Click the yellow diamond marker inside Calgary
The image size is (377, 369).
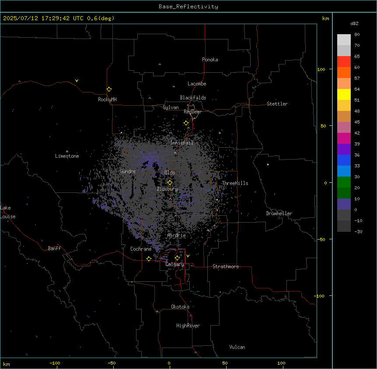tap(177, 258)
